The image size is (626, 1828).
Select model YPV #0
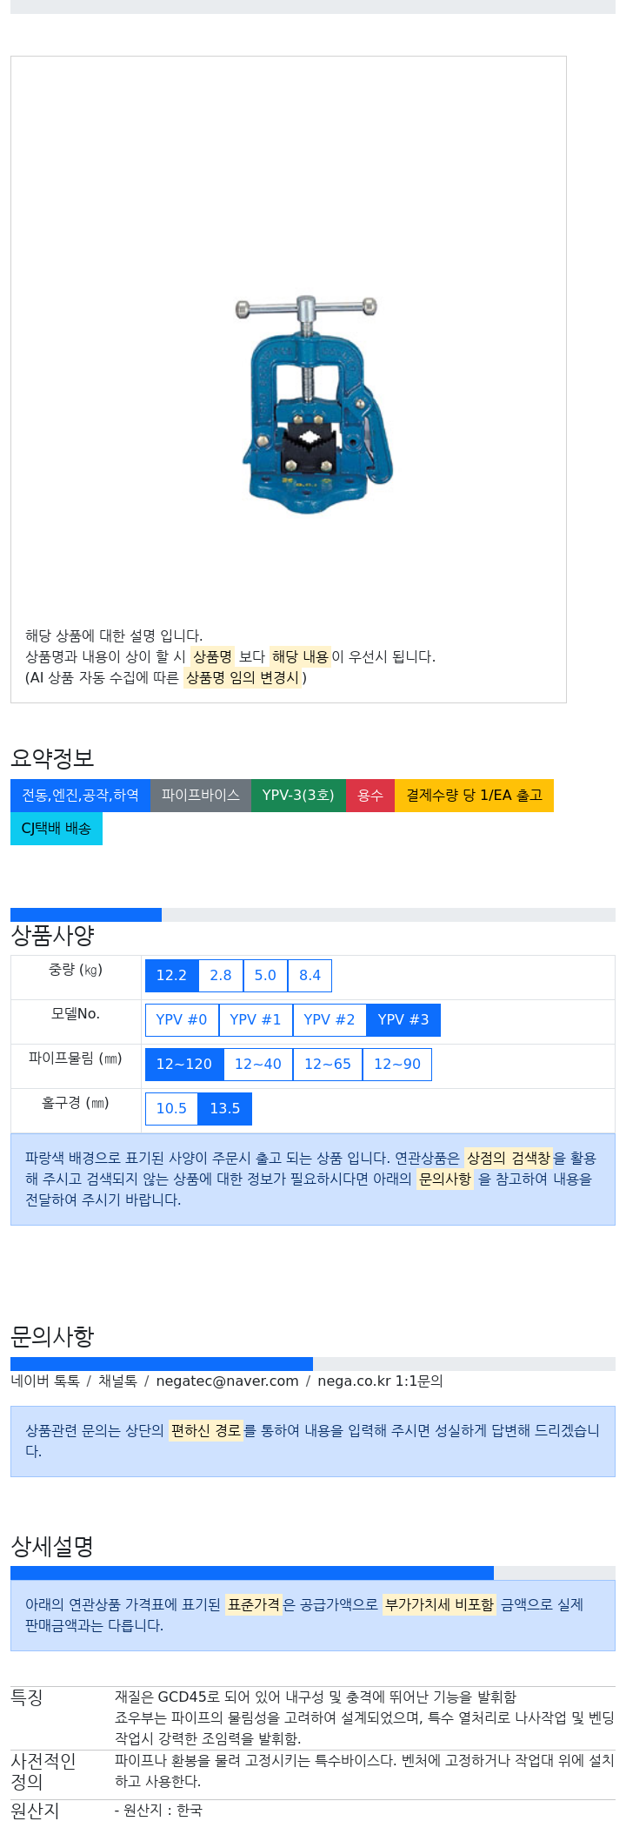click(182, 1020)
